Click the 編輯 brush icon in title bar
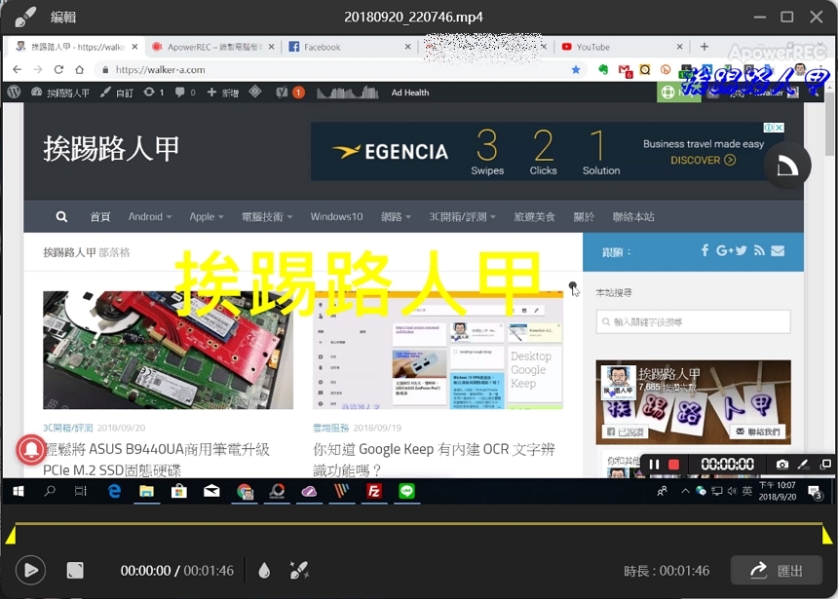Viewport: 838px width, 599px height. (25, 17)
